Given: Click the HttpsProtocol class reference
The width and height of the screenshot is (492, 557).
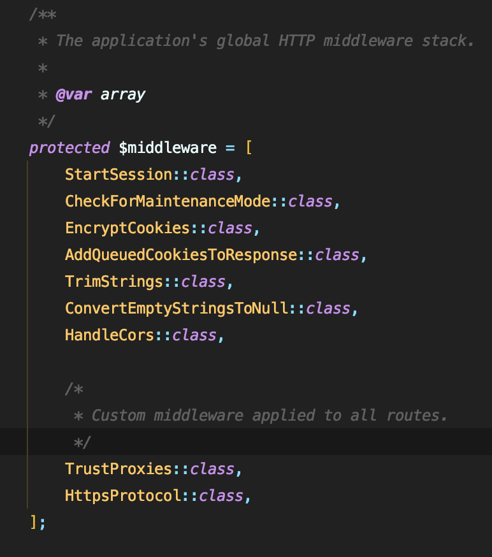Looking at the screenshot, I should pyautogui.click(x=123, y=496).
